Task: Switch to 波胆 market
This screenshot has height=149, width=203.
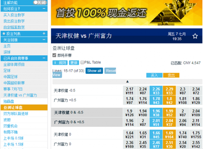Action: tap(7, 120)
